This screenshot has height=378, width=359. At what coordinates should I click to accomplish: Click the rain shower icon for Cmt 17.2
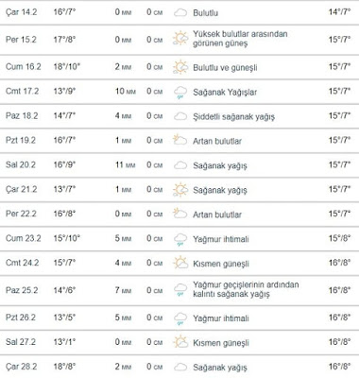[180, 93]
